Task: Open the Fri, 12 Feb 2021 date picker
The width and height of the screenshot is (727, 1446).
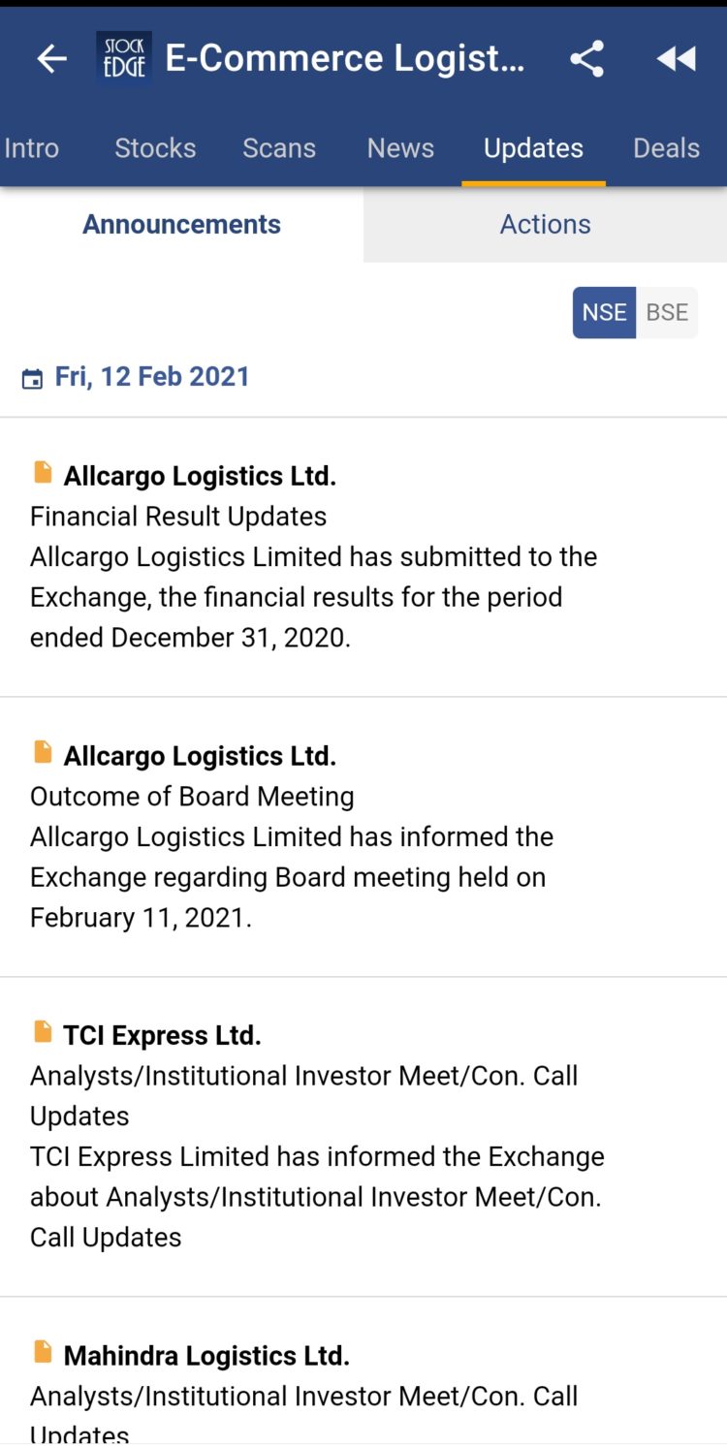Action: pyautogui.click(x=152, y=377)
